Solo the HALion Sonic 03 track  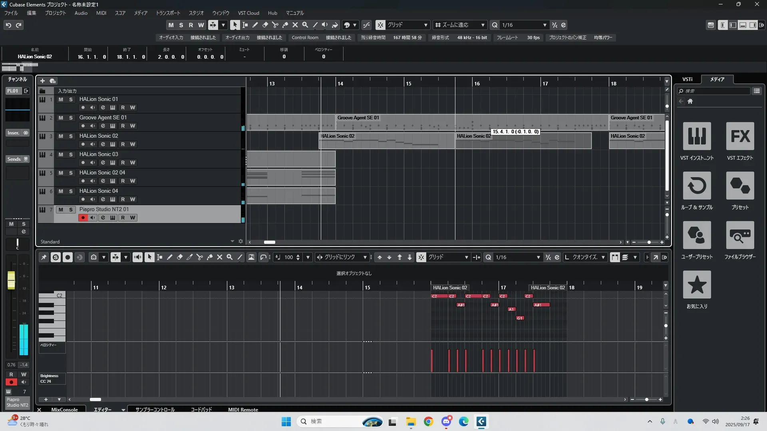coord(71,154)
